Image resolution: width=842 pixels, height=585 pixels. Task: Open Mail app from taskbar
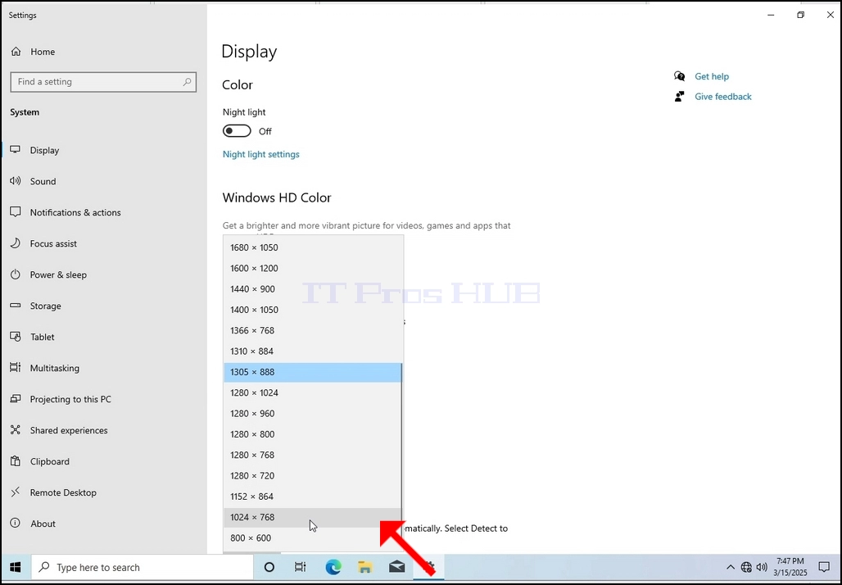tap(396, 567)
